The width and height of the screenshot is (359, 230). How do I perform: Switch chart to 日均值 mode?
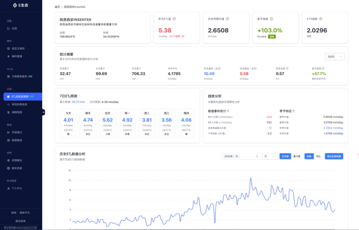tap(285, 156)
